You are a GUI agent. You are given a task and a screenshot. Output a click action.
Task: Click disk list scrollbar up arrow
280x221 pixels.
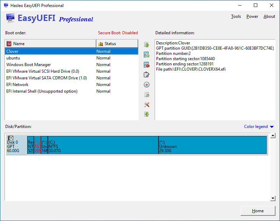click(x=273, y=136)
